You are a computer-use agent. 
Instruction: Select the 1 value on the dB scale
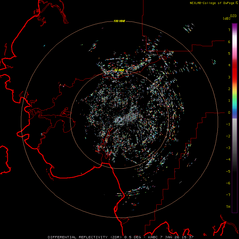[229, 101]
